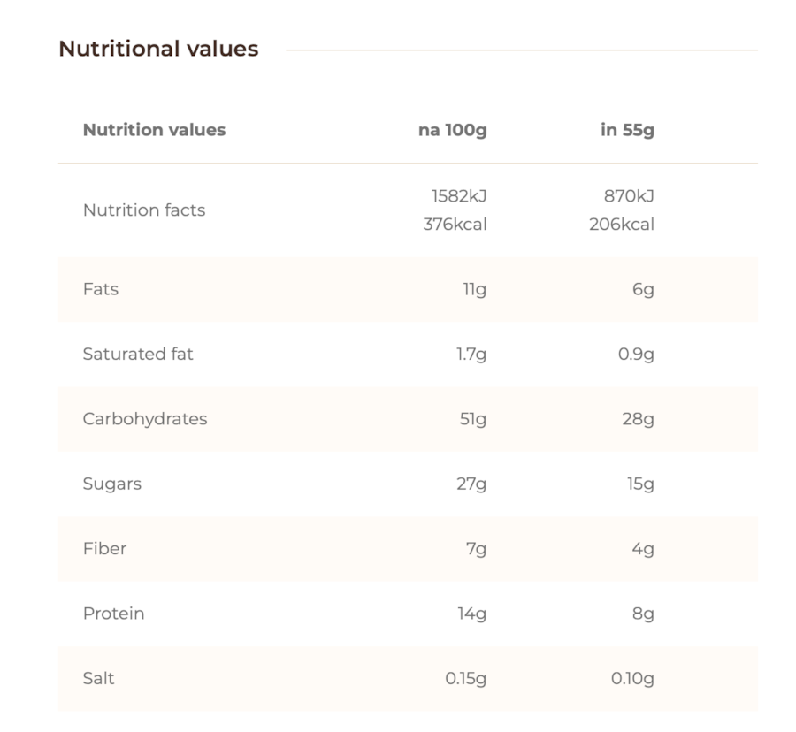Select the Saturated fat row label
Viewport: 796px width, 732px height.
[138, 354]
